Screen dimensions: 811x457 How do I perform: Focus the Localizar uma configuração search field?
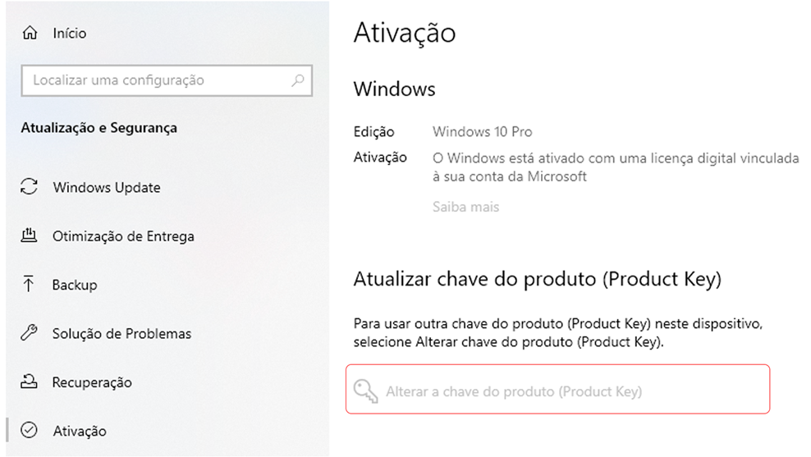click(x=167, y=80)
